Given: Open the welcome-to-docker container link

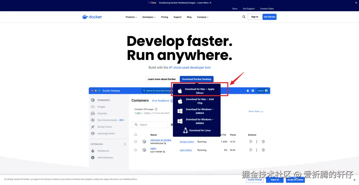Looking at the screenshot, I should pyautogui.click(x=161, y=140).
